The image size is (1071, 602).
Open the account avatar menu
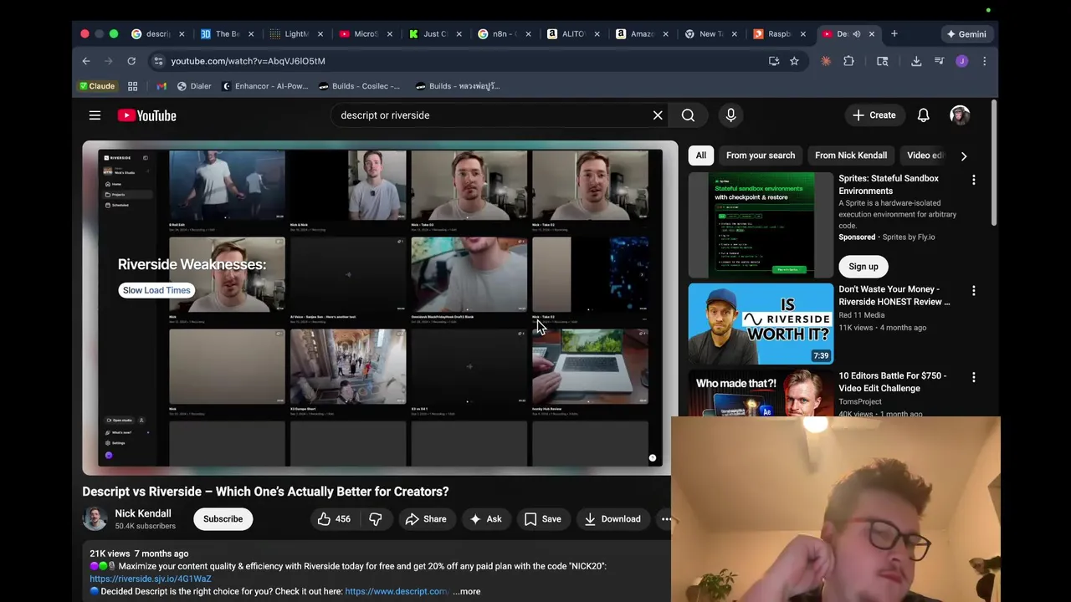(x=960, y=115)
